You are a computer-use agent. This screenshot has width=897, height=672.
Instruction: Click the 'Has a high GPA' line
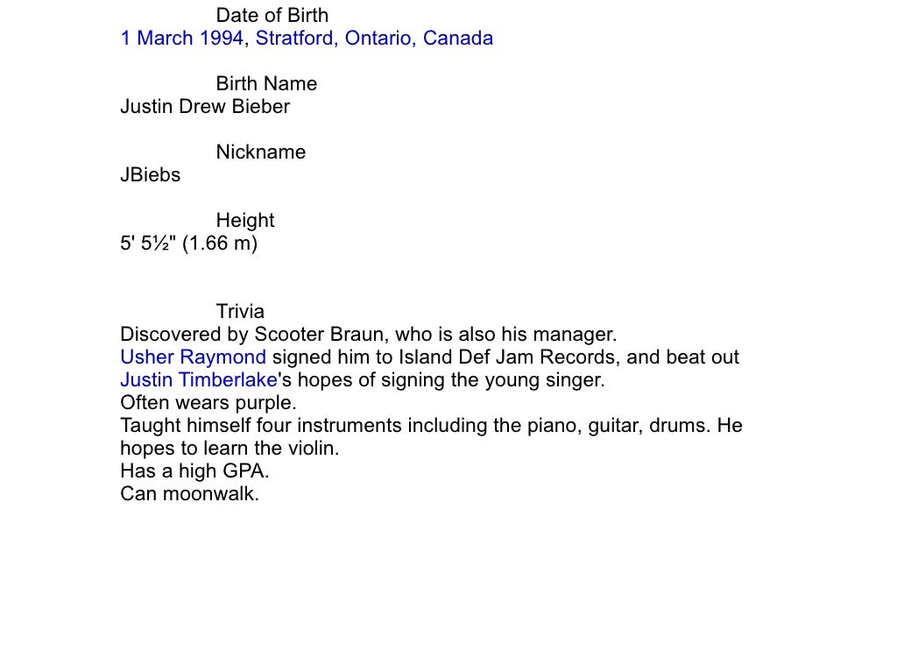tap(194, 471)
